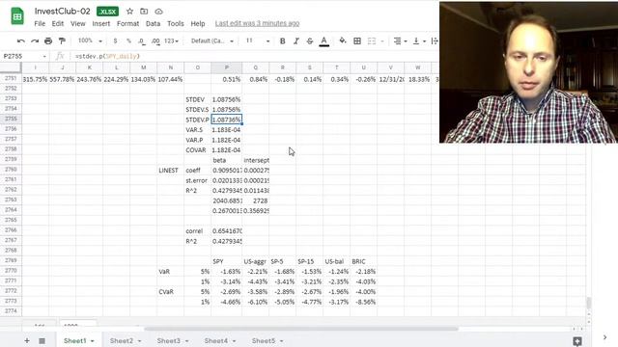Select the CVaR label cell
Image resolution: width=618 pixels, height=347 pixels.
coord(170,292)
